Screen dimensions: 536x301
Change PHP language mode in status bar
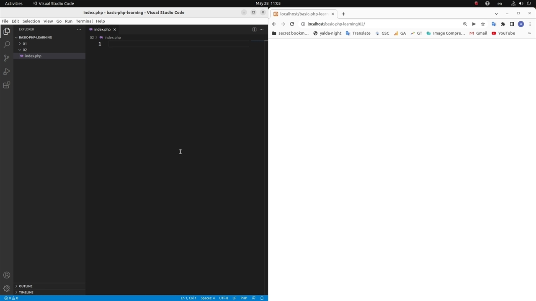(244, 298)
